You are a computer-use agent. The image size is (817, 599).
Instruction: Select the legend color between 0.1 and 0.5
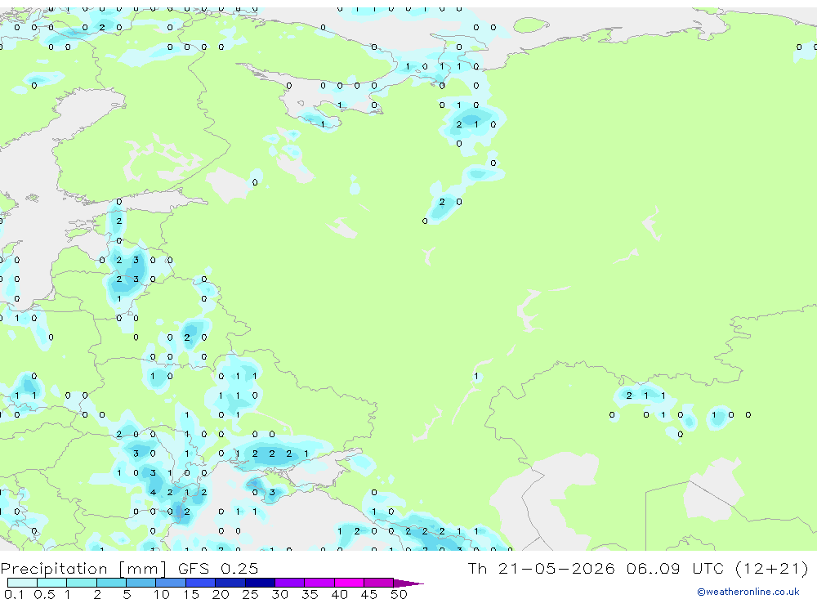[x=22, y=583]
